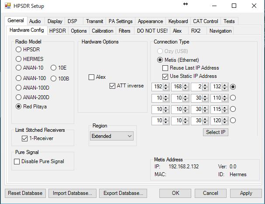
Task: Go to CAT Control tab
Action: 206,21
